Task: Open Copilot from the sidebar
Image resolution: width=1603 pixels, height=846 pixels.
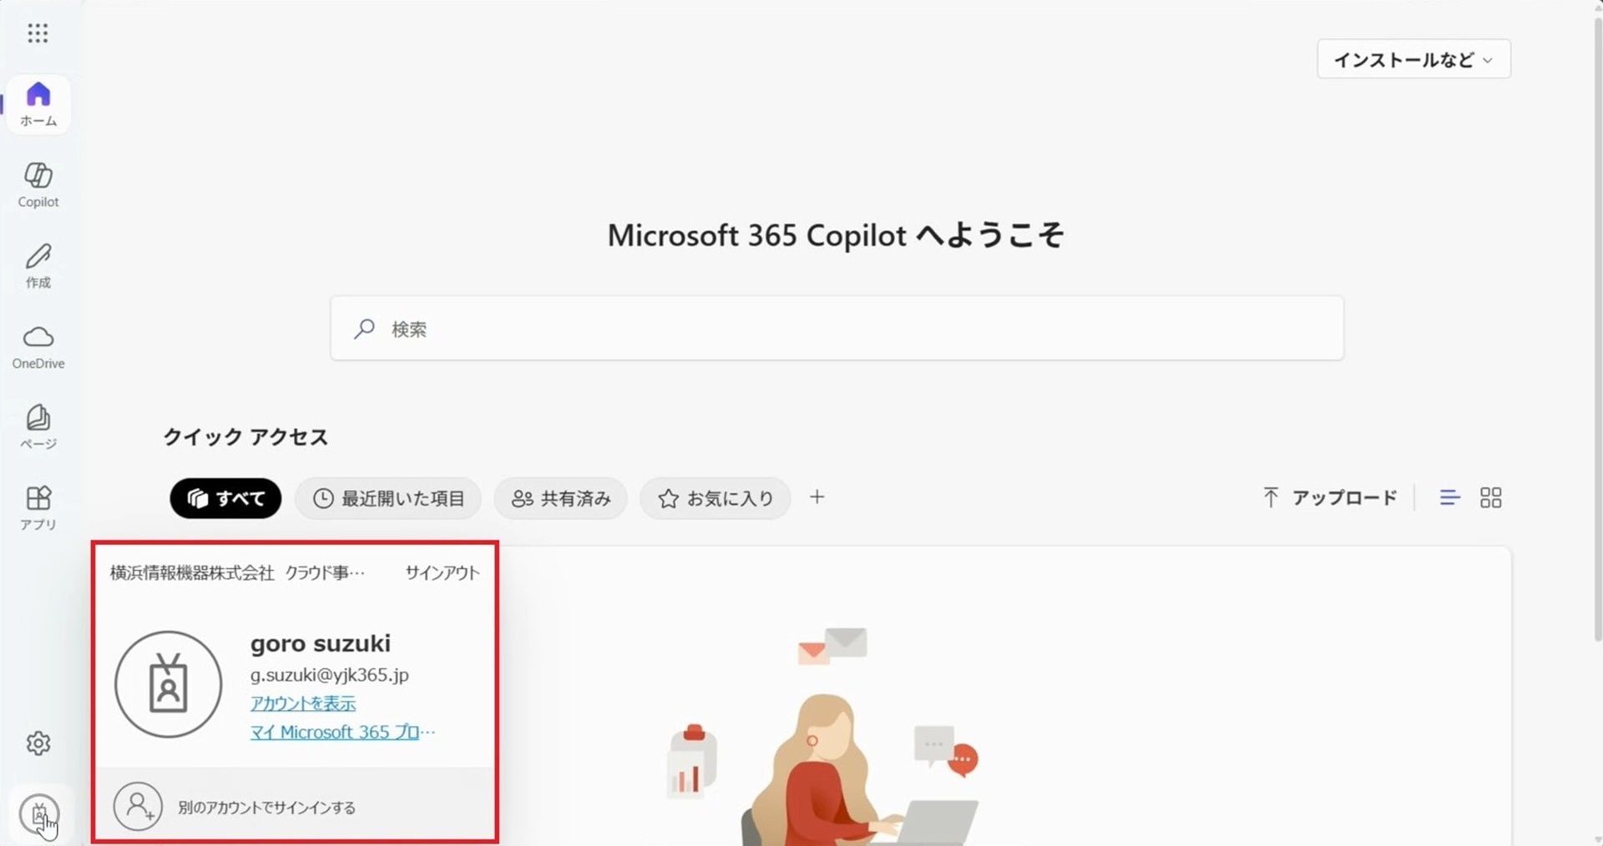Action: 38,185
